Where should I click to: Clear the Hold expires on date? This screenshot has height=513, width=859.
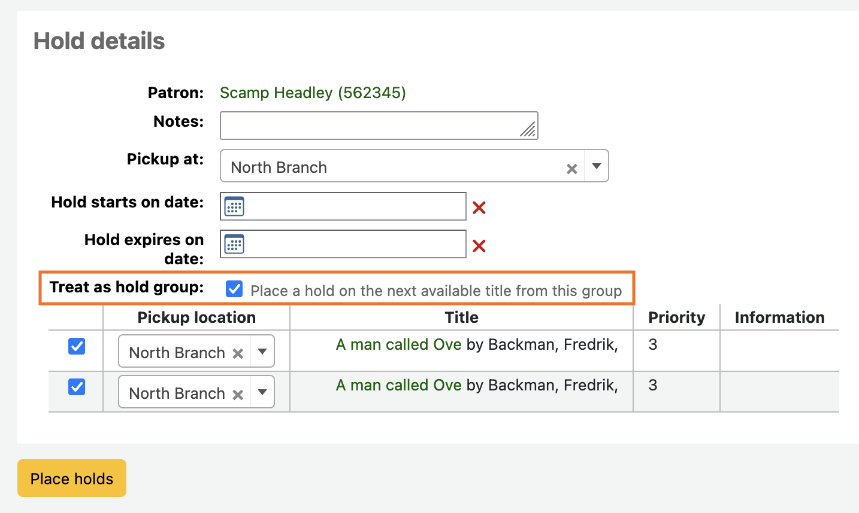click(479, 246)
